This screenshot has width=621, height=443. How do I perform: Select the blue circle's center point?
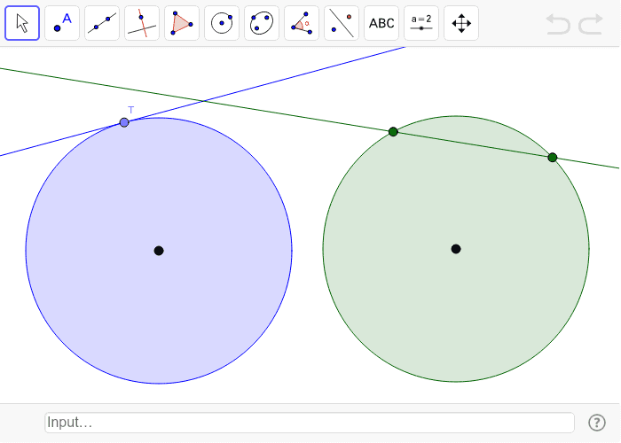pos(159,251)
